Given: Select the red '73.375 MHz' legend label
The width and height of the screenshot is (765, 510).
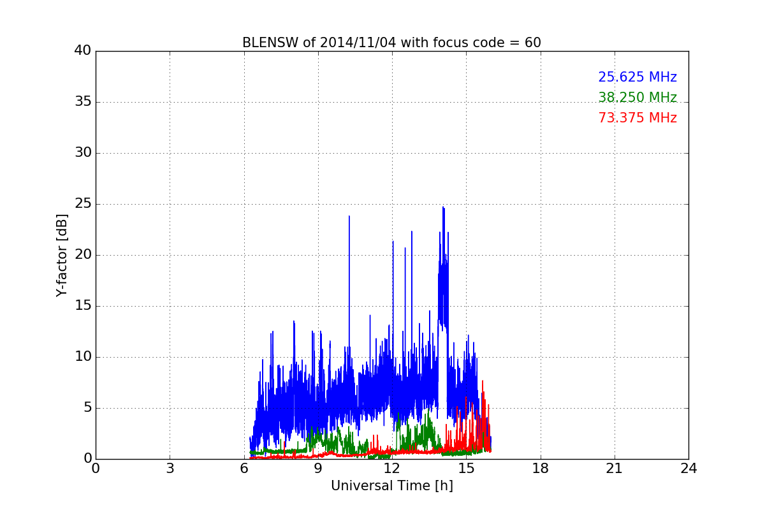Looking at the screenshot, I should pyautogui.click(x=637, y=118).
